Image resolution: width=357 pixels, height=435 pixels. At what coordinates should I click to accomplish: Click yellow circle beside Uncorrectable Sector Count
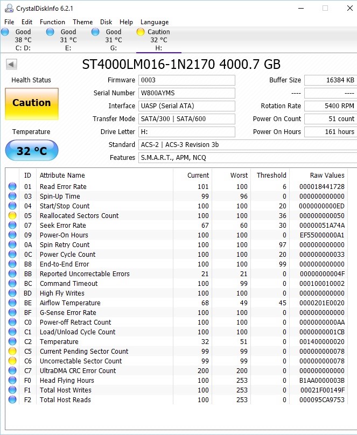pos(12,361)
